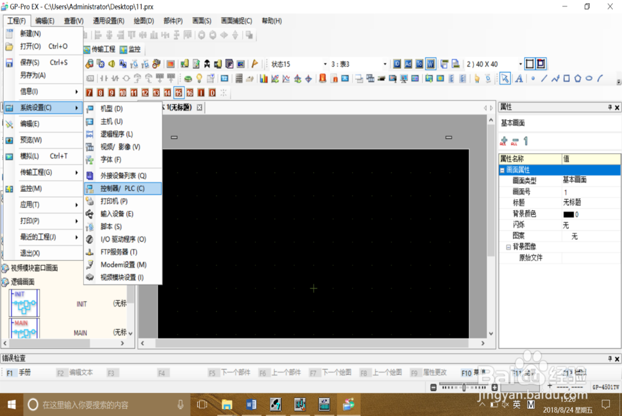Choose Modem设置 (M) submenu entry
The height and width of the screenshot is (416, 622).
click(x=123, y=265)
